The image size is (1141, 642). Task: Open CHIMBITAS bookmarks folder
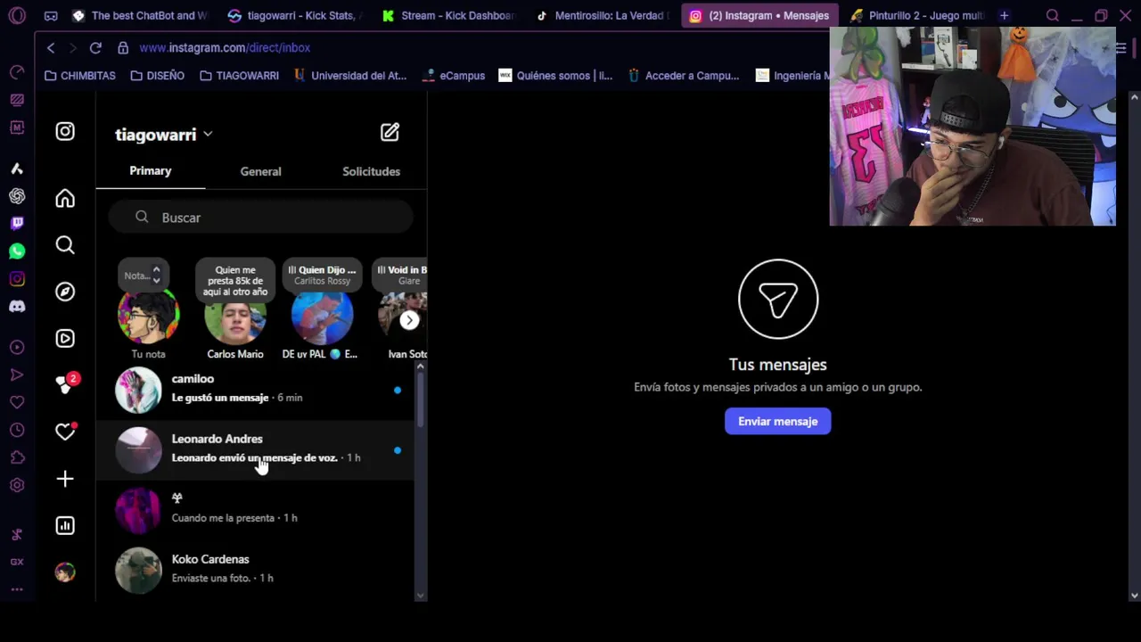coord(80,76)
